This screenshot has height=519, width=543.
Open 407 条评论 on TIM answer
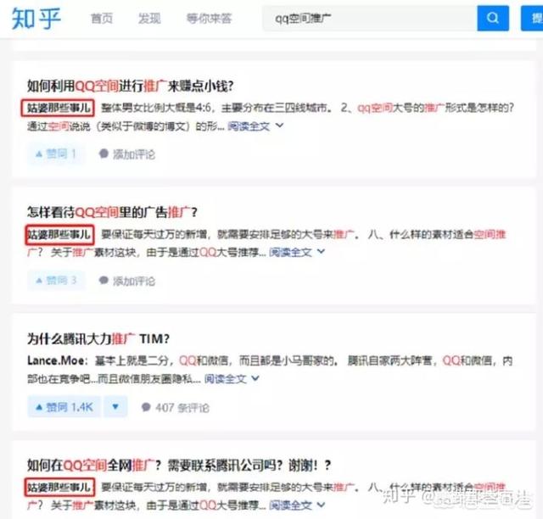(182, 408)
